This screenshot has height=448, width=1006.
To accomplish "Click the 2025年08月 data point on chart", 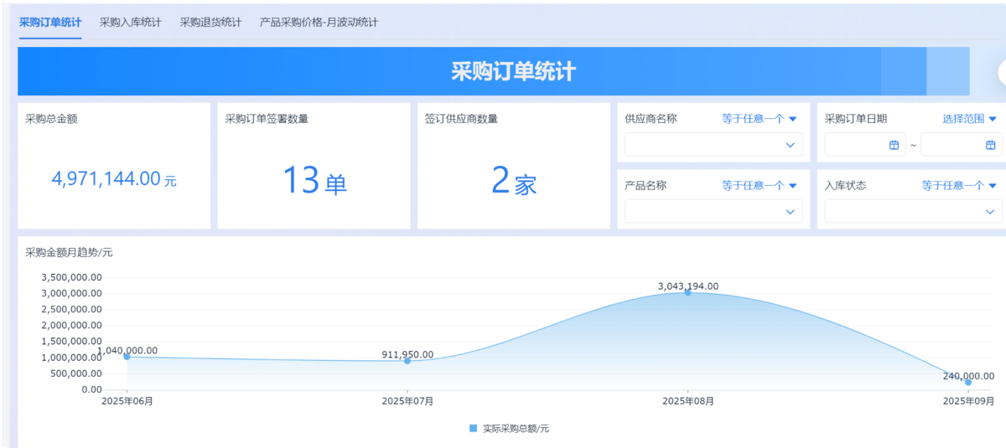I will point(687,292).
